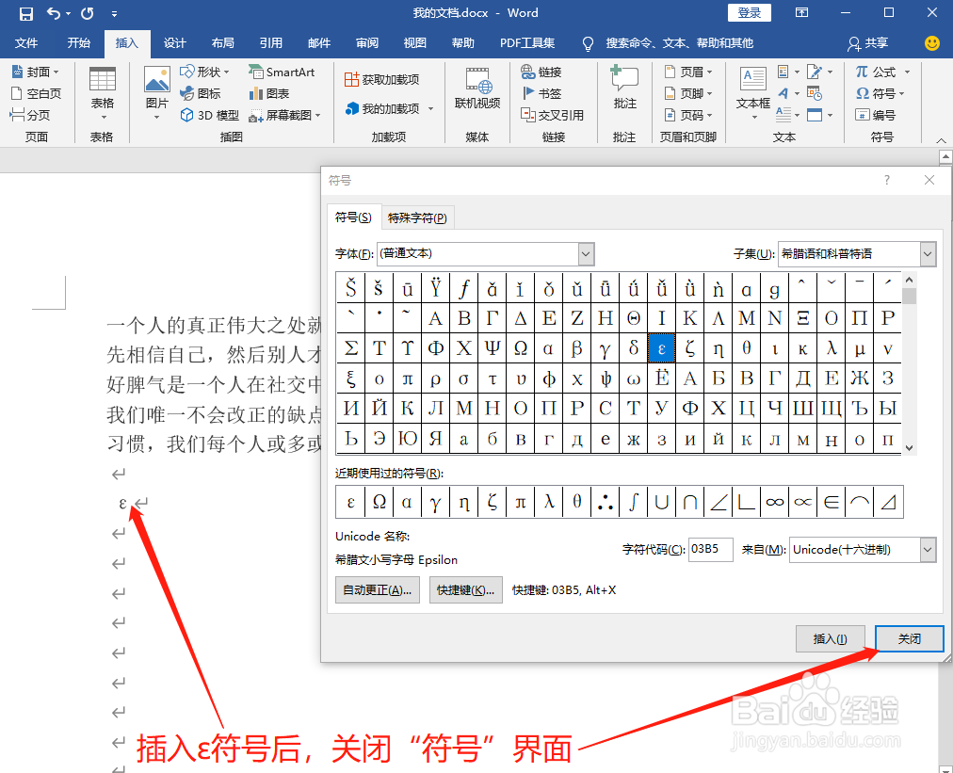The height and width of the screenshot is (773, 953).
Task: Click the symbol grid scroll down arrow
Action: tap(910, 448)
